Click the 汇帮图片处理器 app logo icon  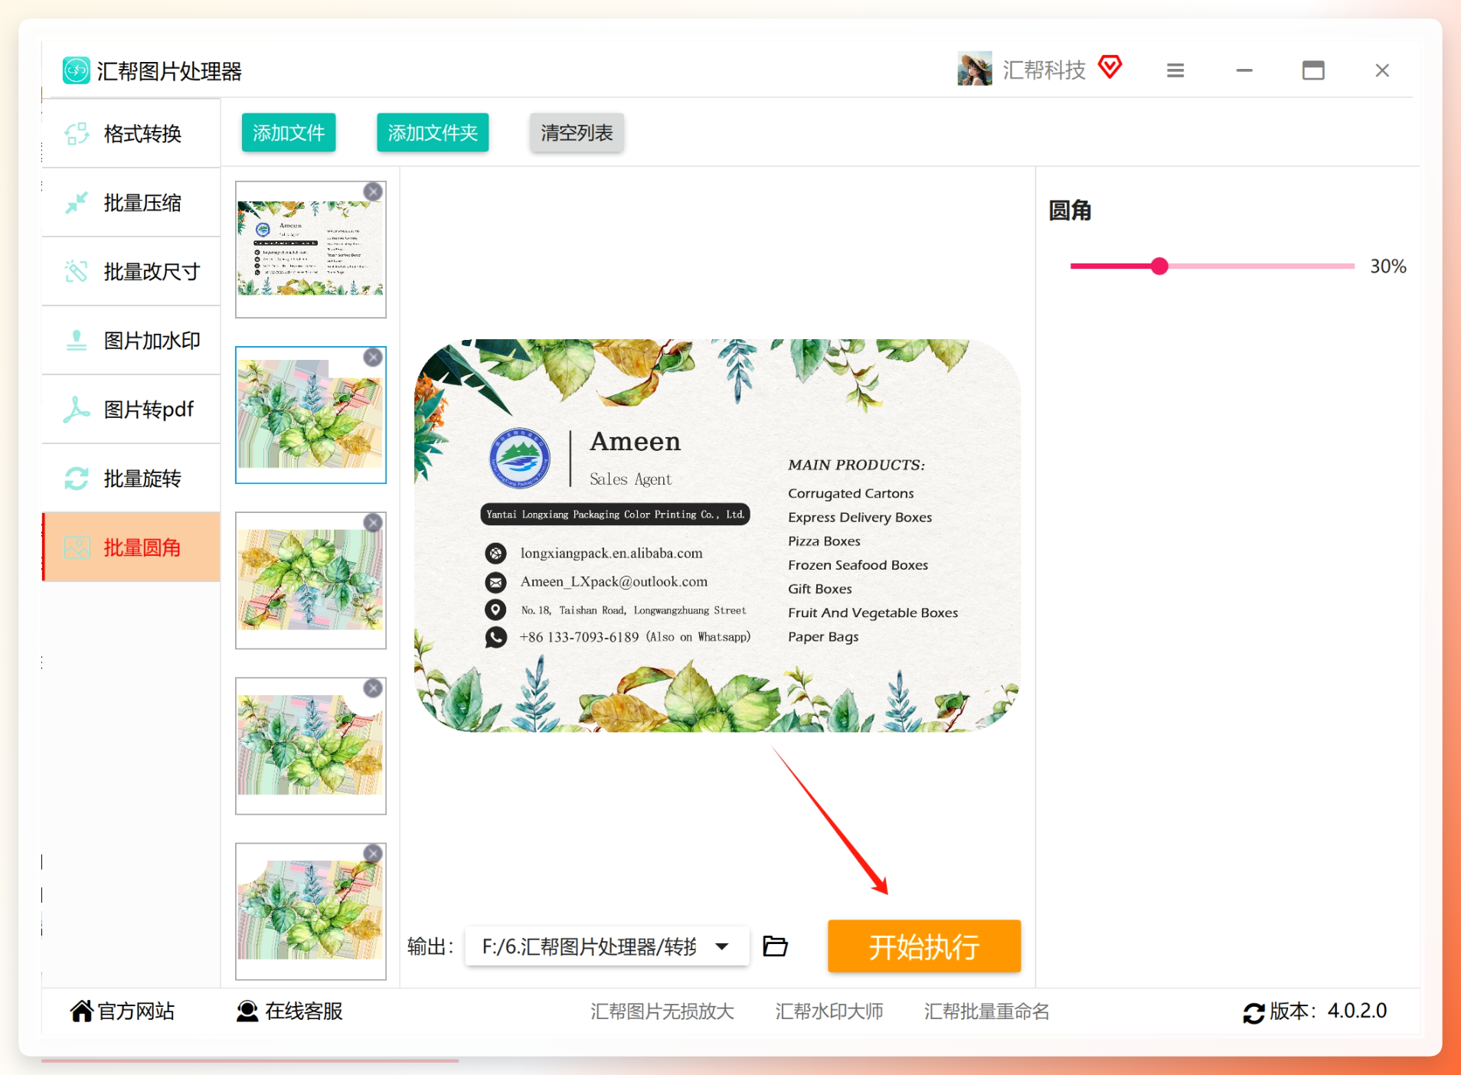77,70
